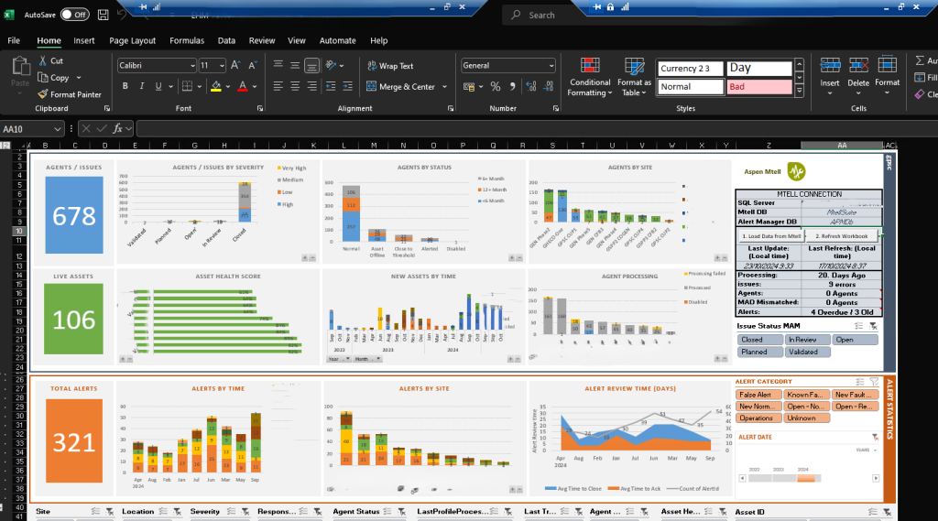The image size is (938, 521).
Task: Toggle Wrap Text
Action: (390, 66)
